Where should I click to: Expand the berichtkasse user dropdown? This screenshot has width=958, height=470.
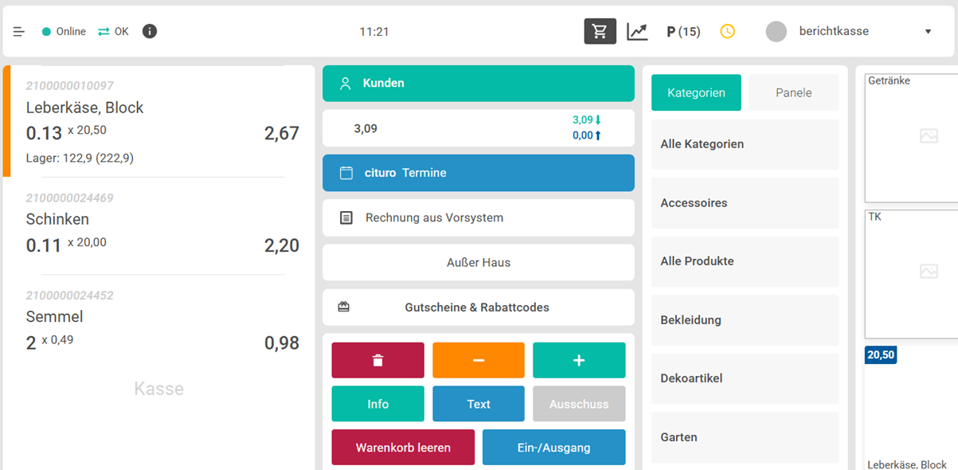pyautogui.click(x=928, y=32)
